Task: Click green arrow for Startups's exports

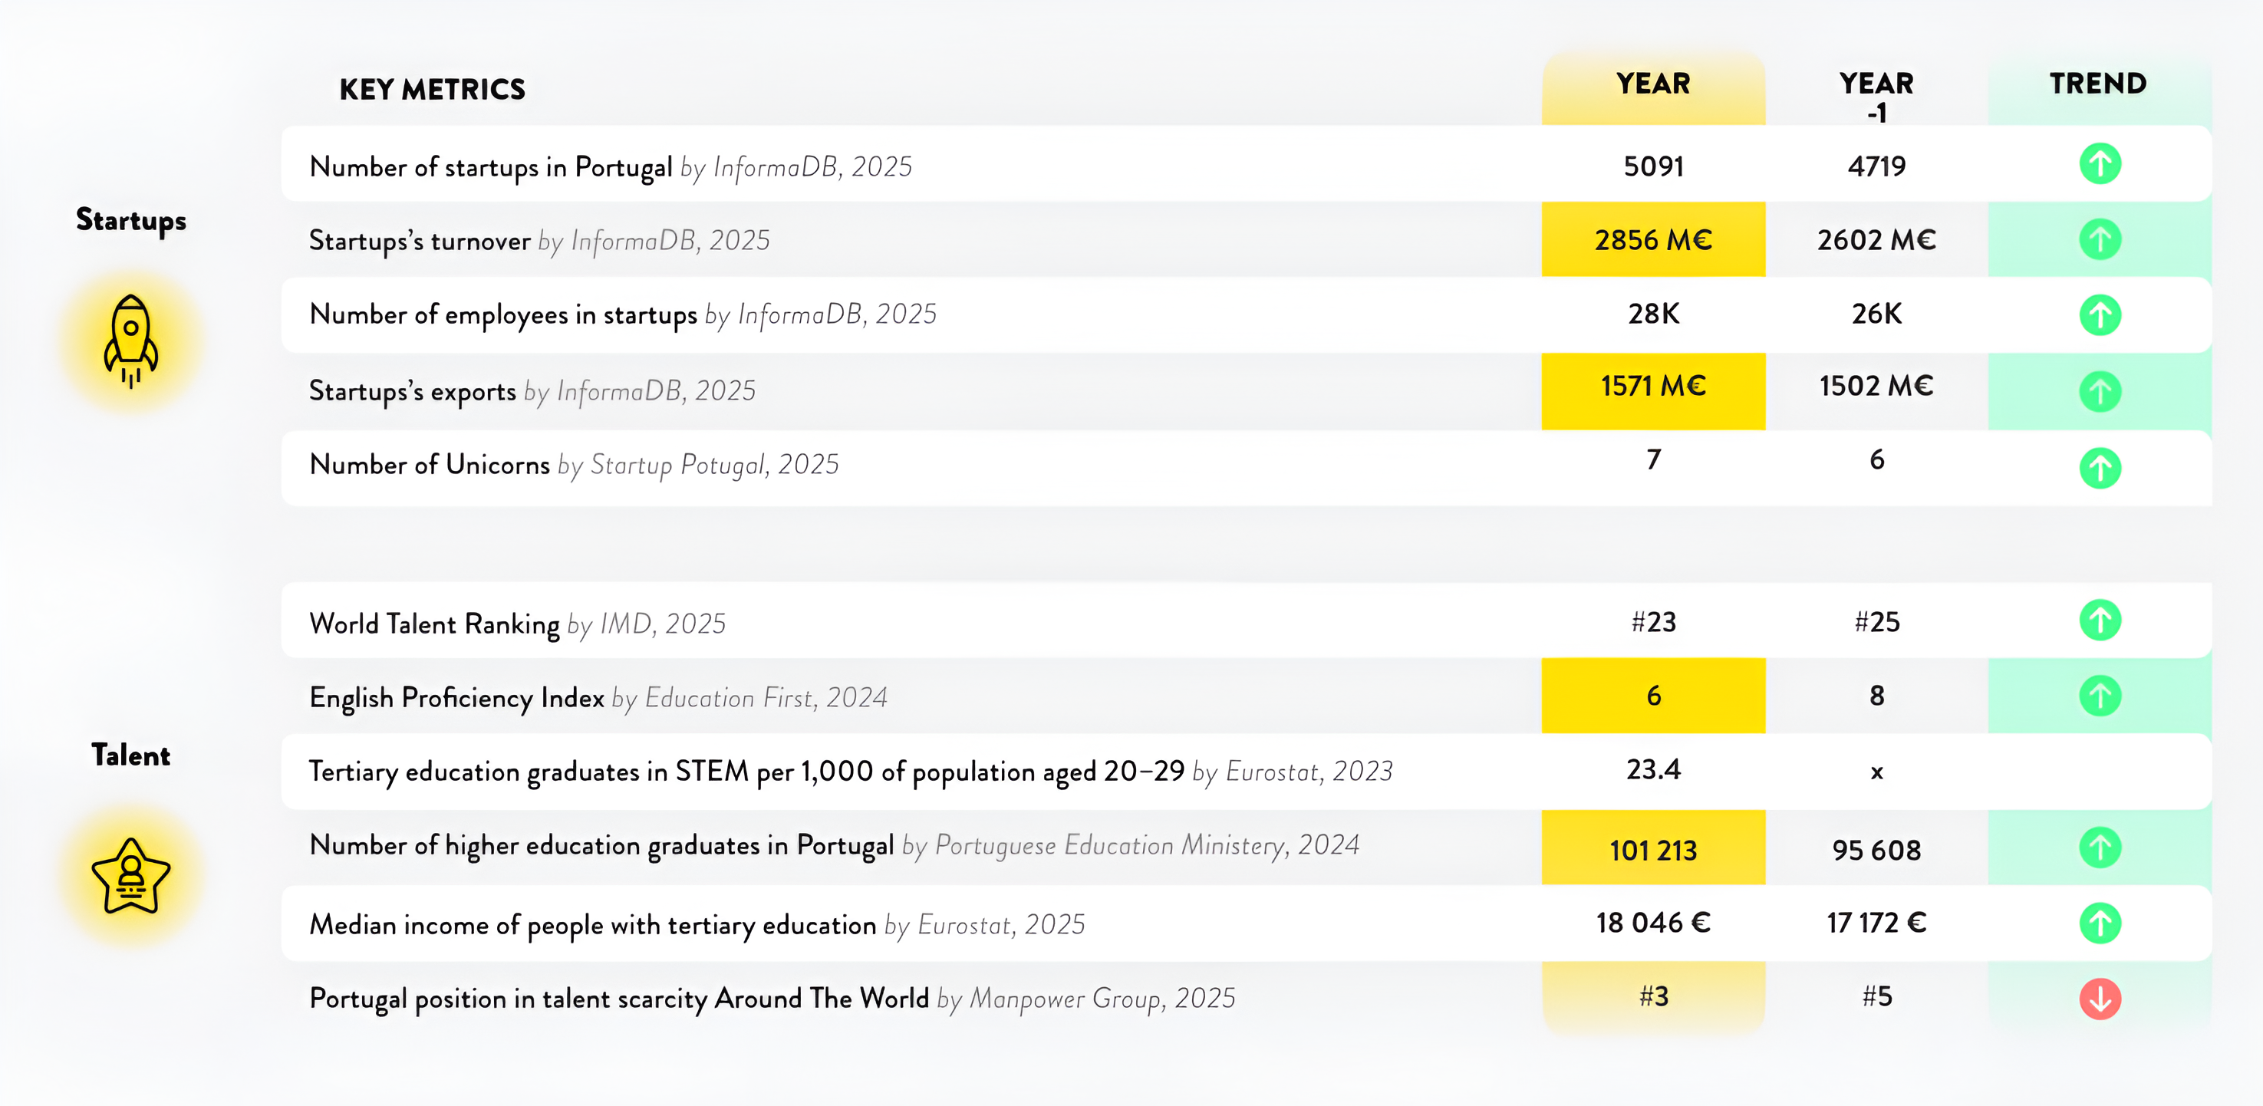Action: (x=2100, y=391)
